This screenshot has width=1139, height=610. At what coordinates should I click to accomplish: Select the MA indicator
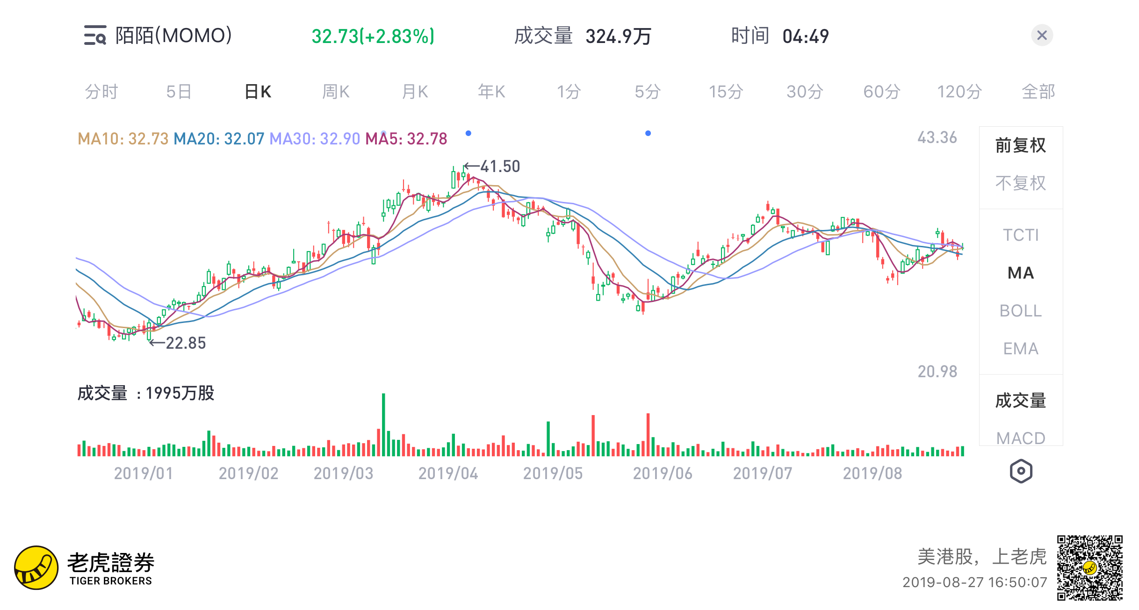coord(1020,273)
